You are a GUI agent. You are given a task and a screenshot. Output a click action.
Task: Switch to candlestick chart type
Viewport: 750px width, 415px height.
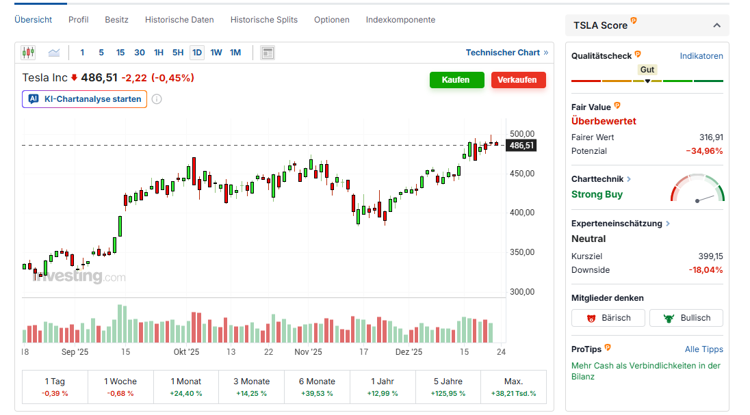pyautogui.click(x=28, y=53)
